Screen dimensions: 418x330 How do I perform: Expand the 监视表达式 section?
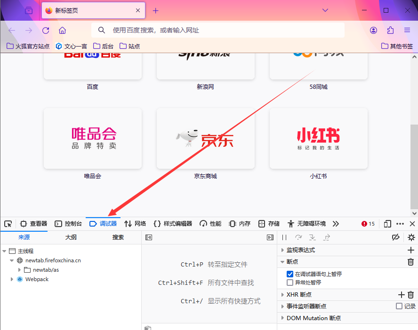tap(282, 250)
